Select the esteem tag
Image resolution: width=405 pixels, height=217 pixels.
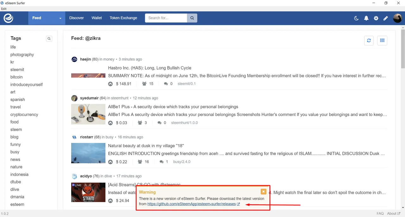(x=17, y=204)
